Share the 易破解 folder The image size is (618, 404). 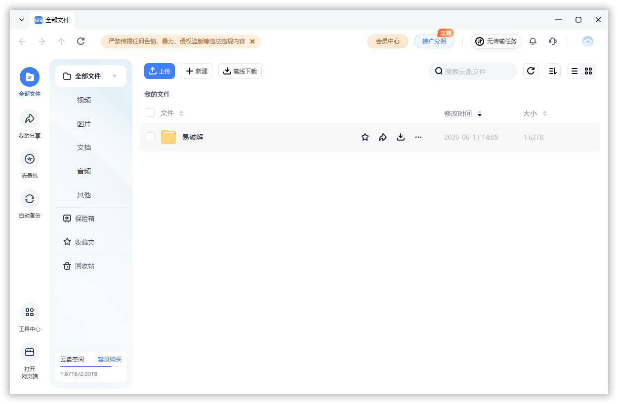tap(383, 137)
